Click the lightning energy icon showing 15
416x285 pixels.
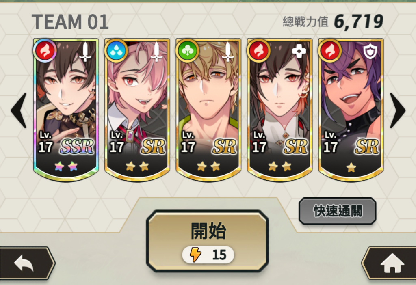pos(195,255)
